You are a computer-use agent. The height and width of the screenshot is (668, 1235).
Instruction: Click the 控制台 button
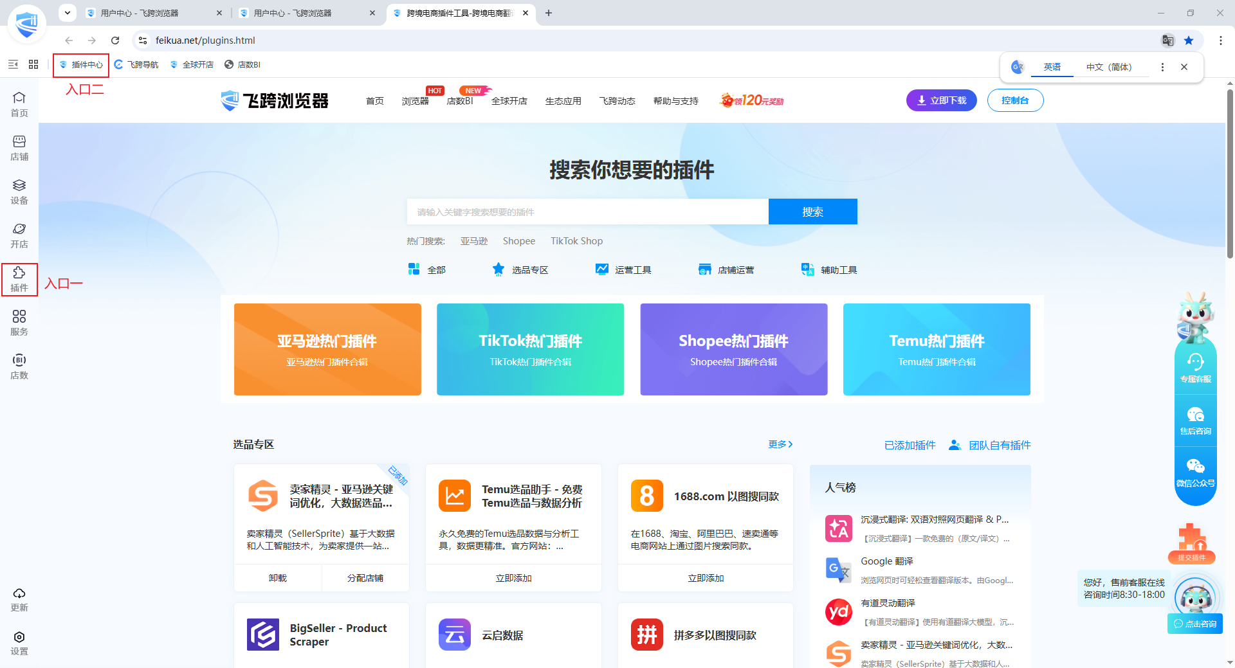pos(1015,100)
